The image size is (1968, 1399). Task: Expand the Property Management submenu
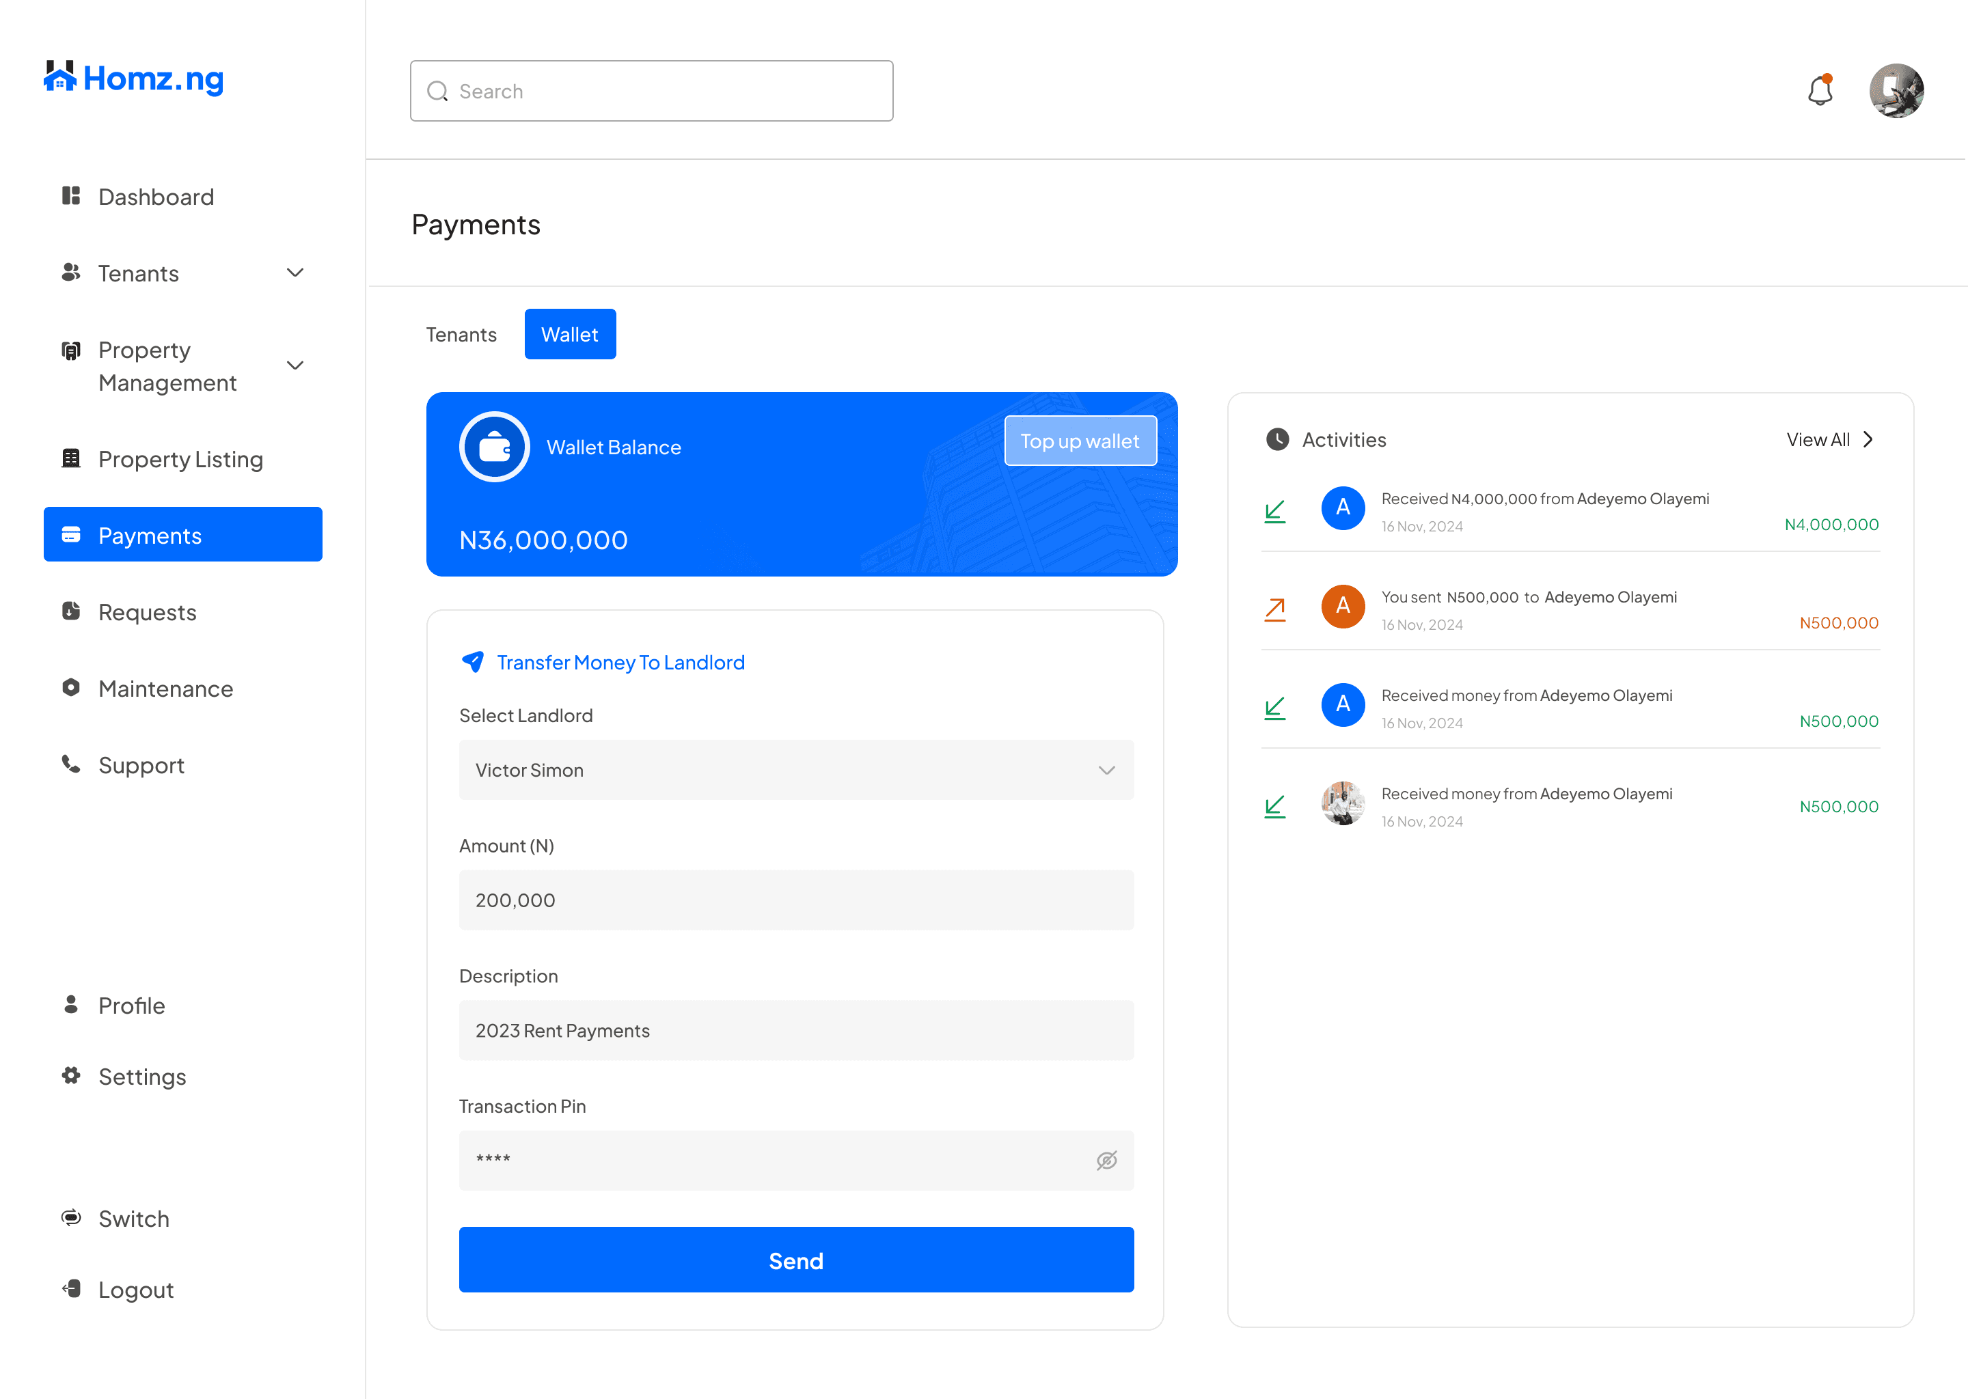tap(295, 365)
